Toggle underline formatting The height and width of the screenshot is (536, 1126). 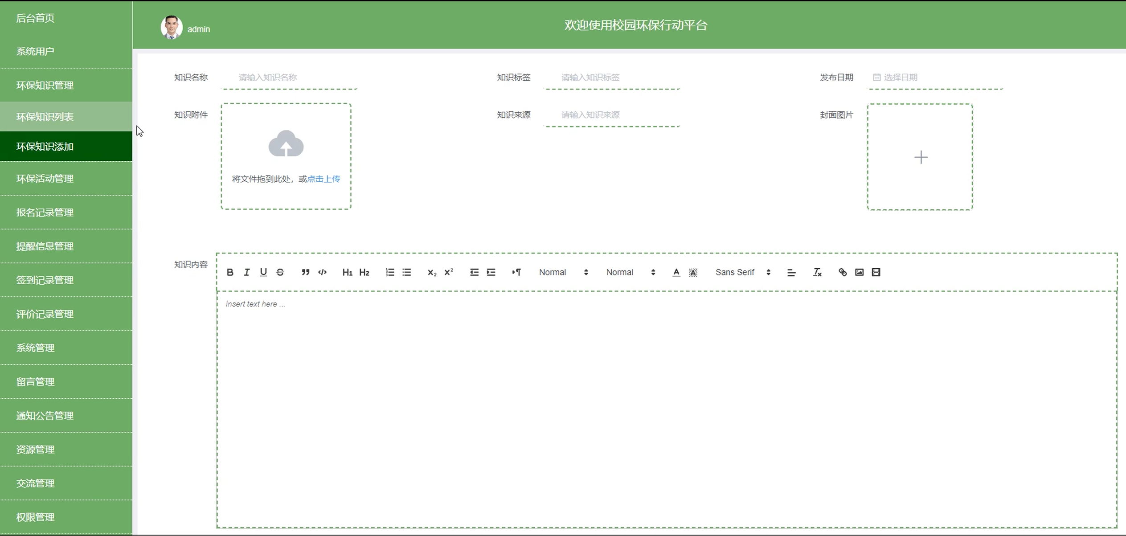point(263,272)
